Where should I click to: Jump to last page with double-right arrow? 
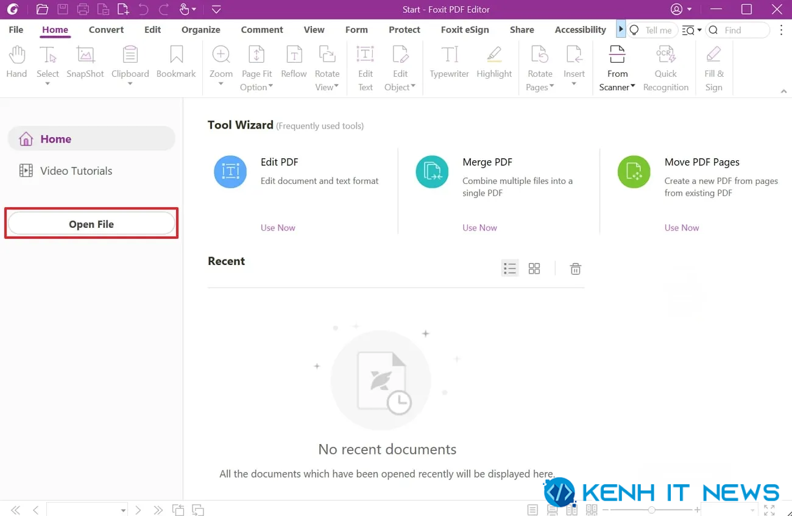158,510
